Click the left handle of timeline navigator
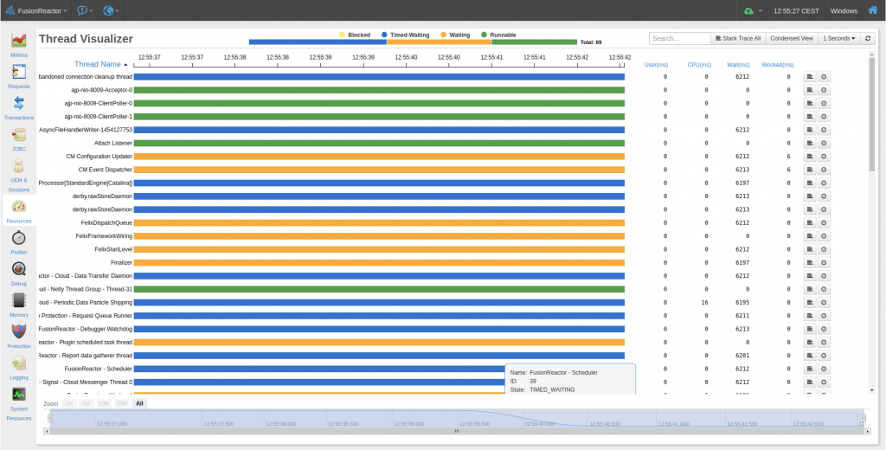This screenshot has height=450, width=886. (49, 418)
